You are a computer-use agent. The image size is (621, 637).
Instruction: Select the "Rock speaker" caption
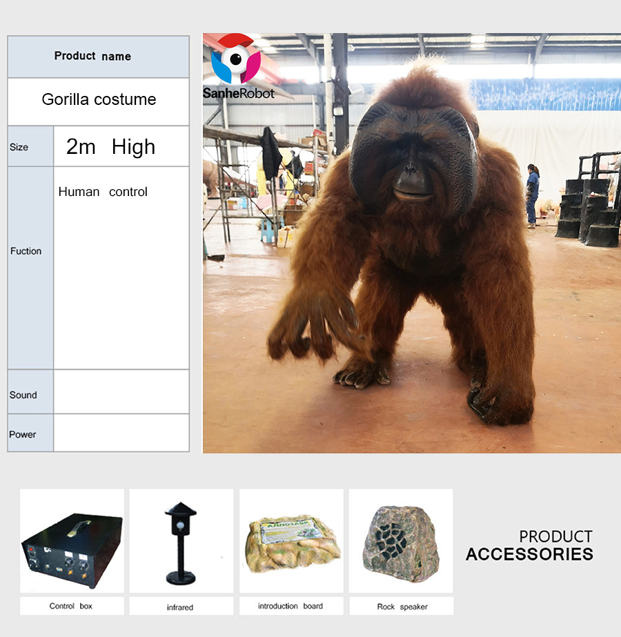(x=402, y=607)
